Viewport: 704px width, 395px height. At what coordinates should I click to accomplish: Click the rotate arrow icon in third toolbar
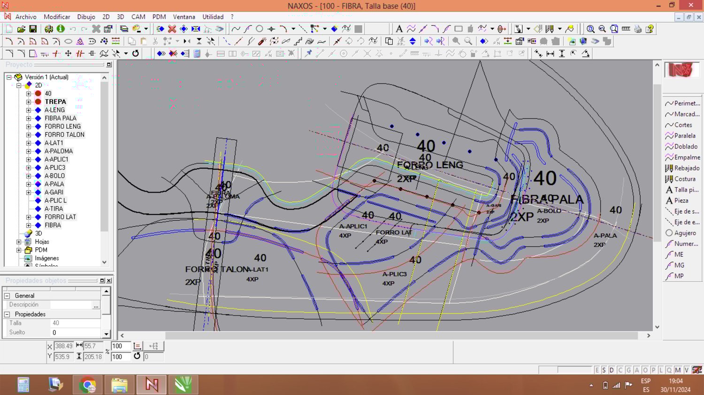point(136,54)
